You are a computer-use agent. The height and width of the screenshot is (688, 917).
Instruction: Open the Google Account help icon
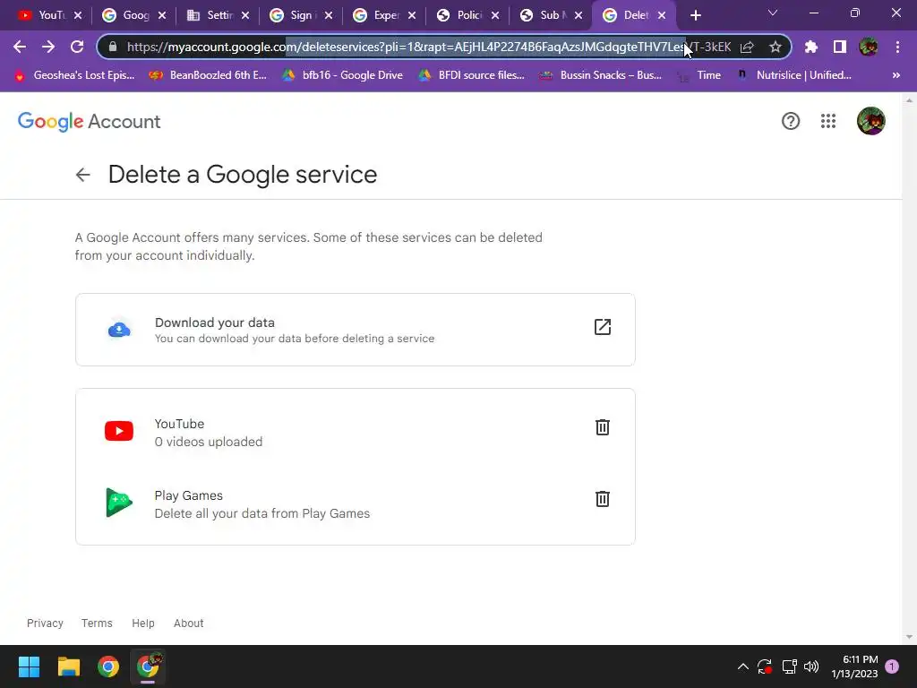click(x=791, y=121)
